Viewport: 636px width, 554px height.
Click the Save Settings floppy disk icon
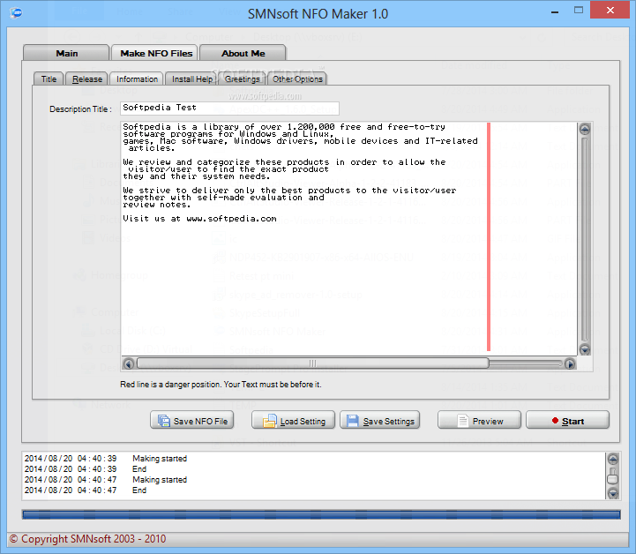click(353, 421)
